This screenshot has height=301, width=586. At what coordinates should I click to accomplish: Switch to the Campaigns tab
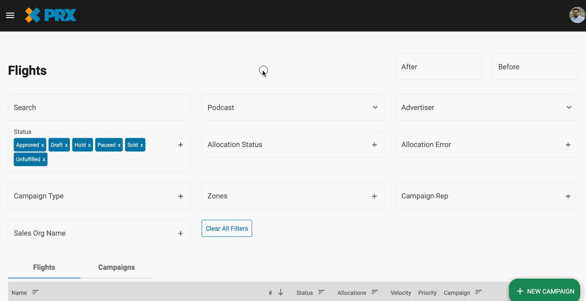click(116, 267)
